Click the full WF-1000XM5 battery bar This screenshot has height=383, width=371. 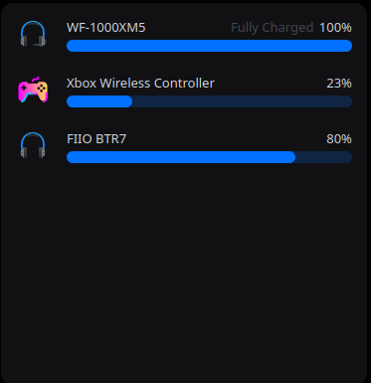209,46
